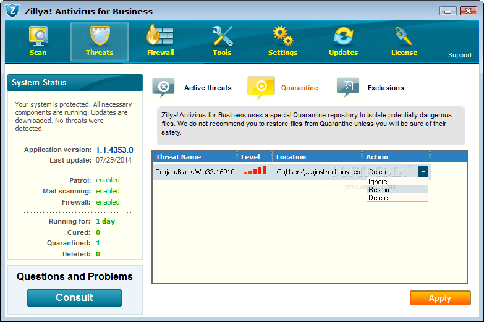Viewport: 484px width, 322px height.
Task: Sort by Location column header
Action: pyautogui.click(x=317, y=157)
